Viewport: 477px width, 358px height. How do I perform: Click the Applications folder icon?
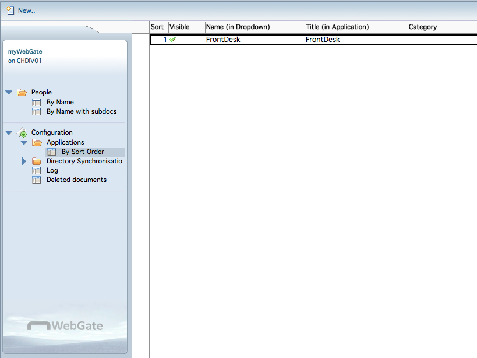[37, 142]
